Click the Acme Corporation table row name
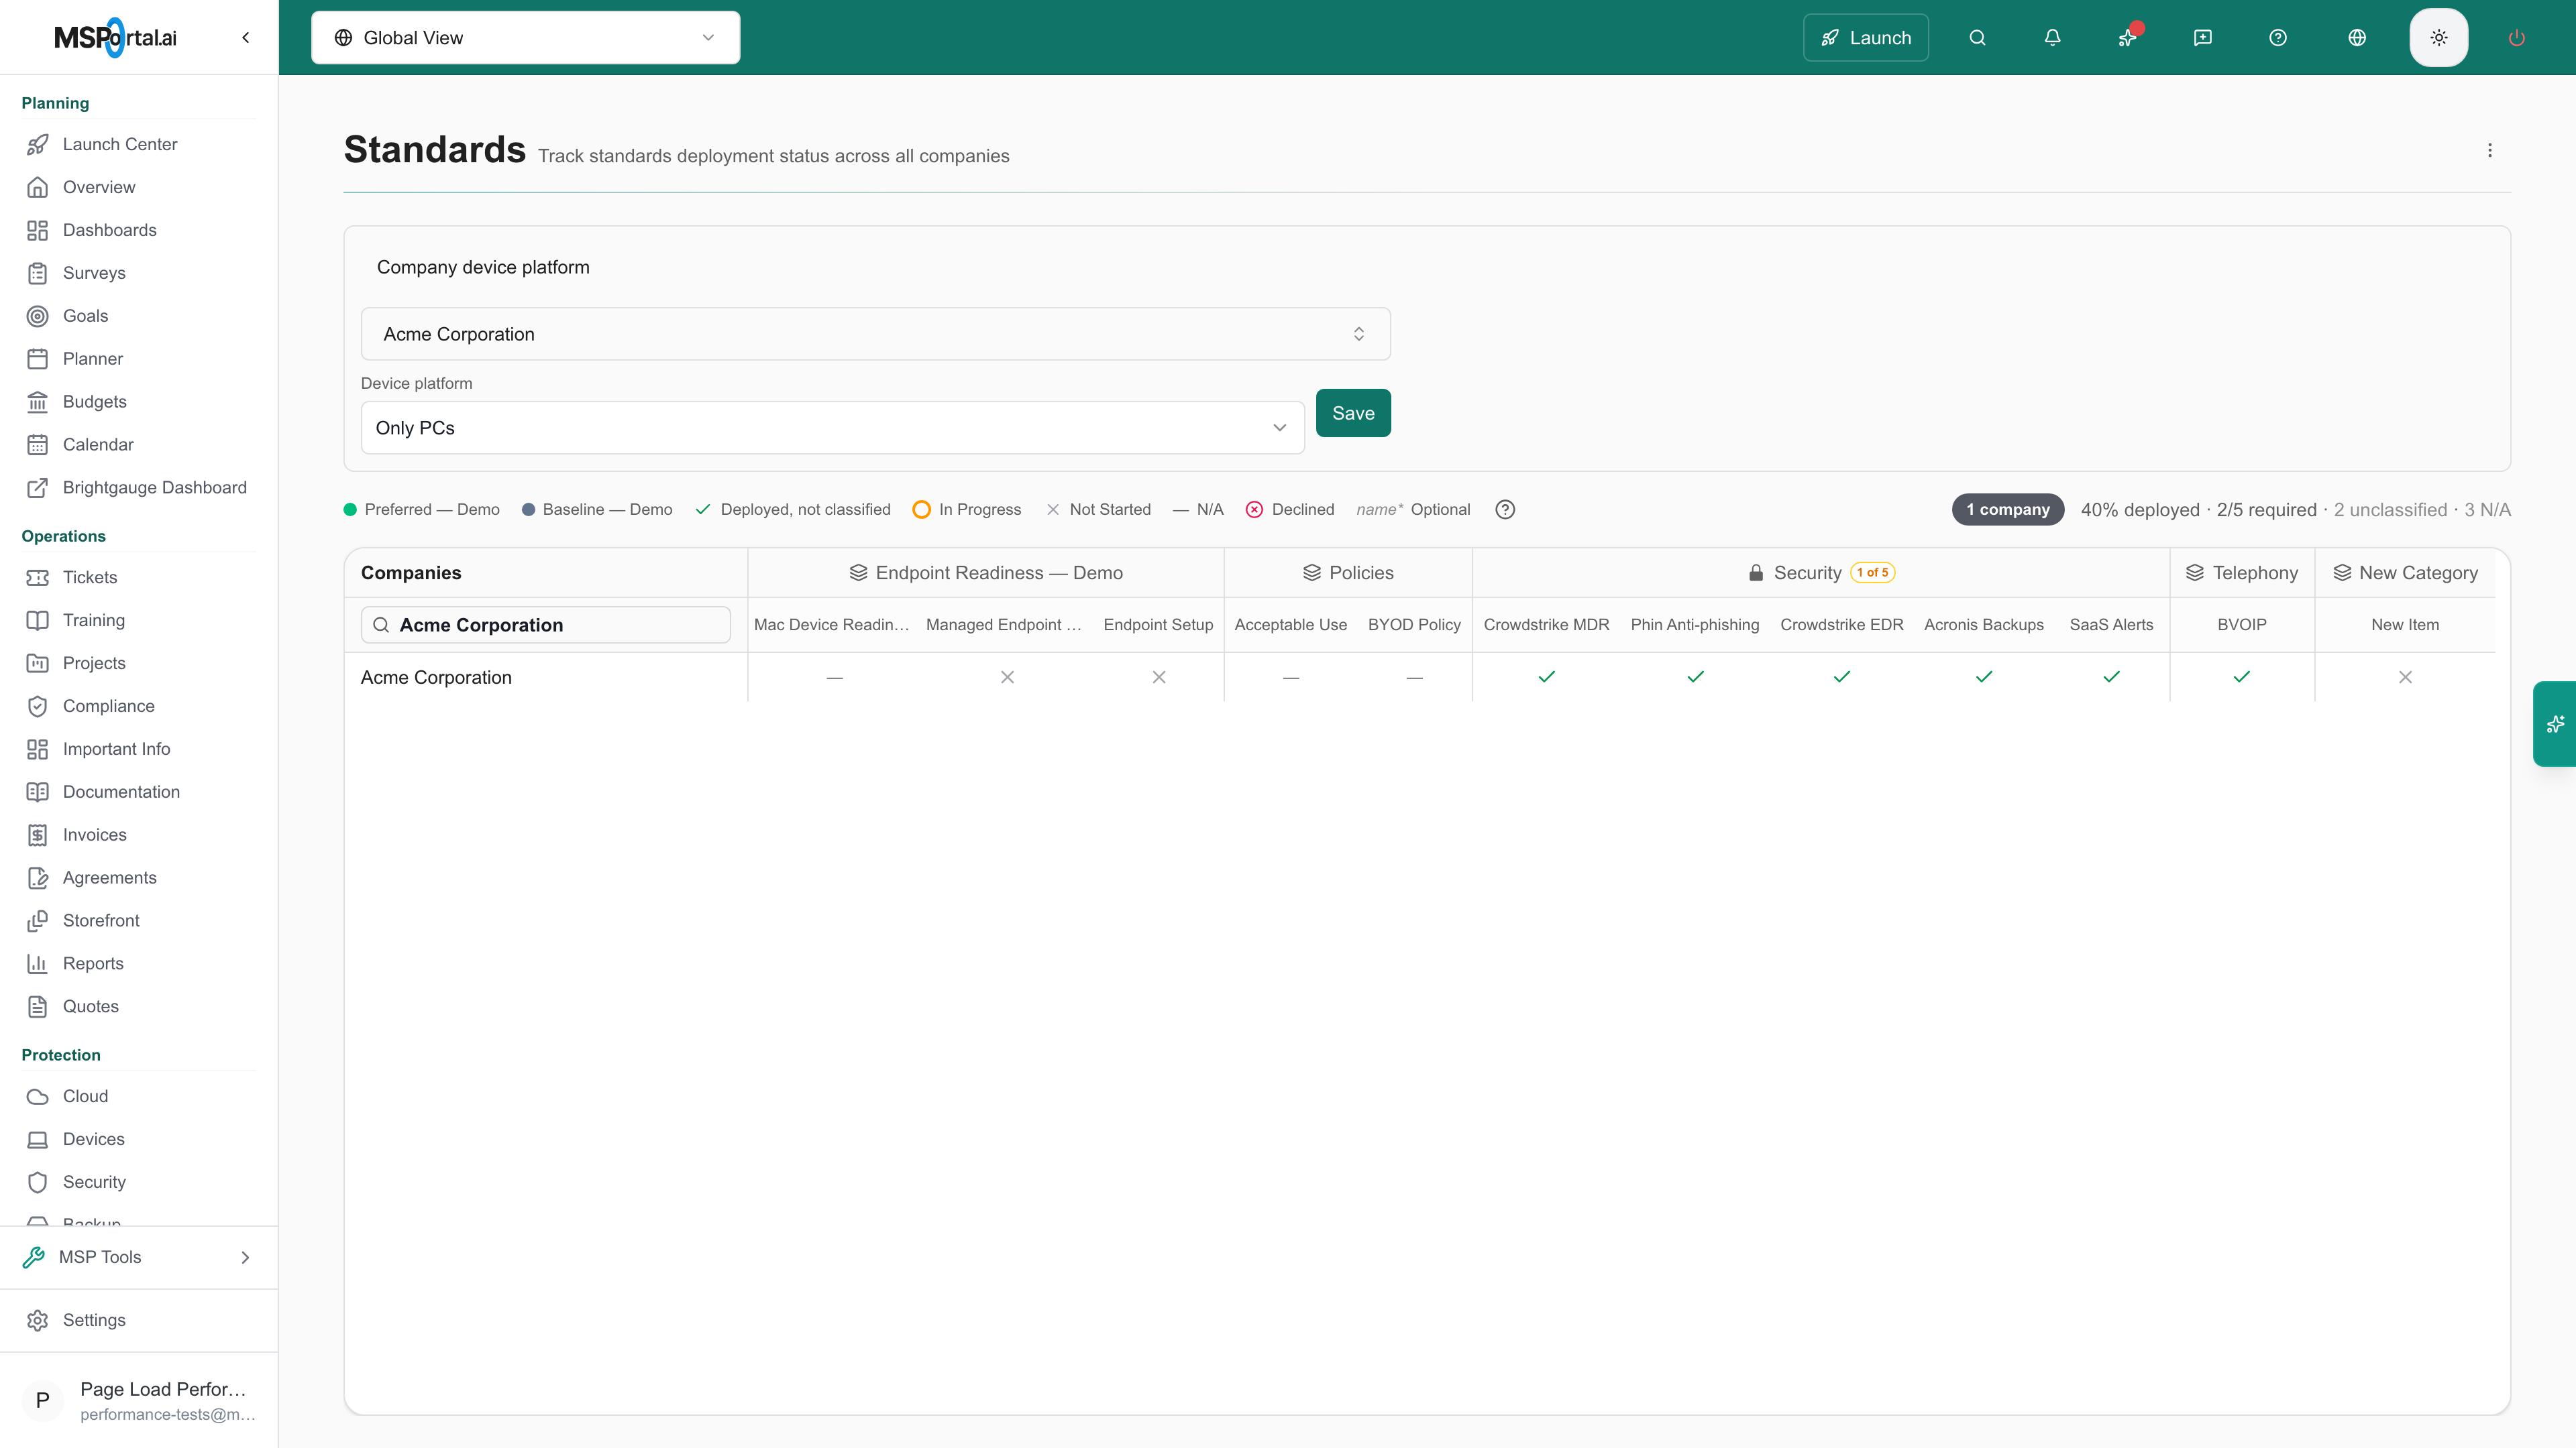Viewport: 2576px width, 1448px height. 436,678
